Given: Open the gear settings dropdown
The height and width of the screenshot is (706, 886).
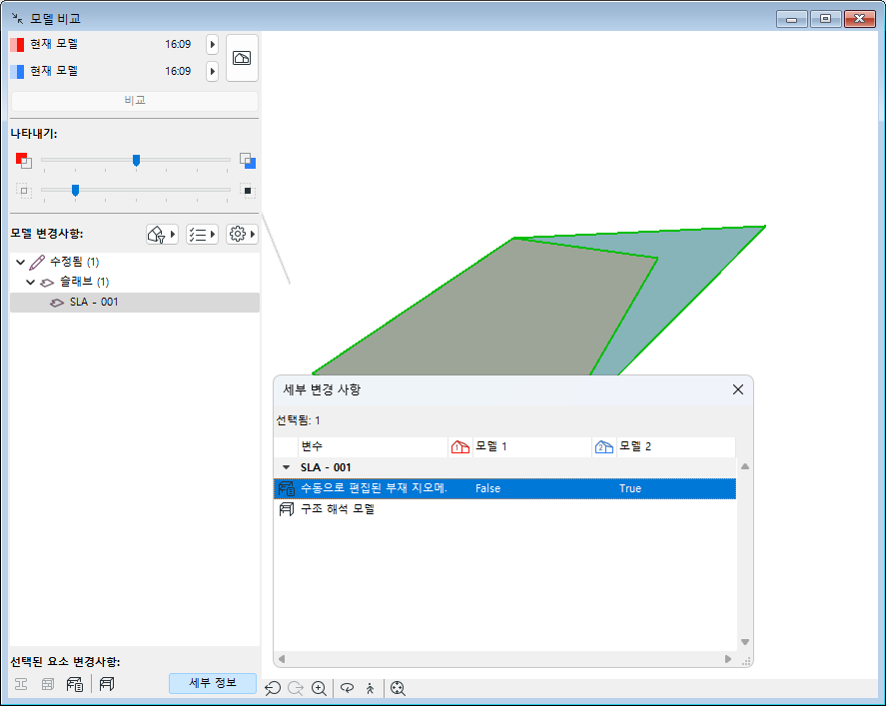Looking at the screenshot, I should pyautogui.click(x=242, y=234).
